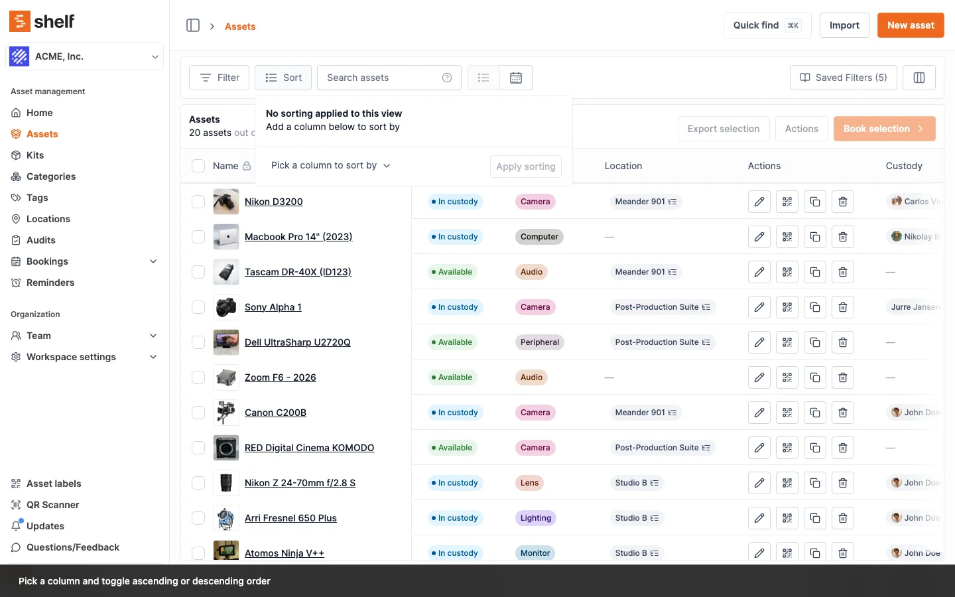
Task: Open the column settings icon button
Action: pyautogui.click(x=919, y=78)
